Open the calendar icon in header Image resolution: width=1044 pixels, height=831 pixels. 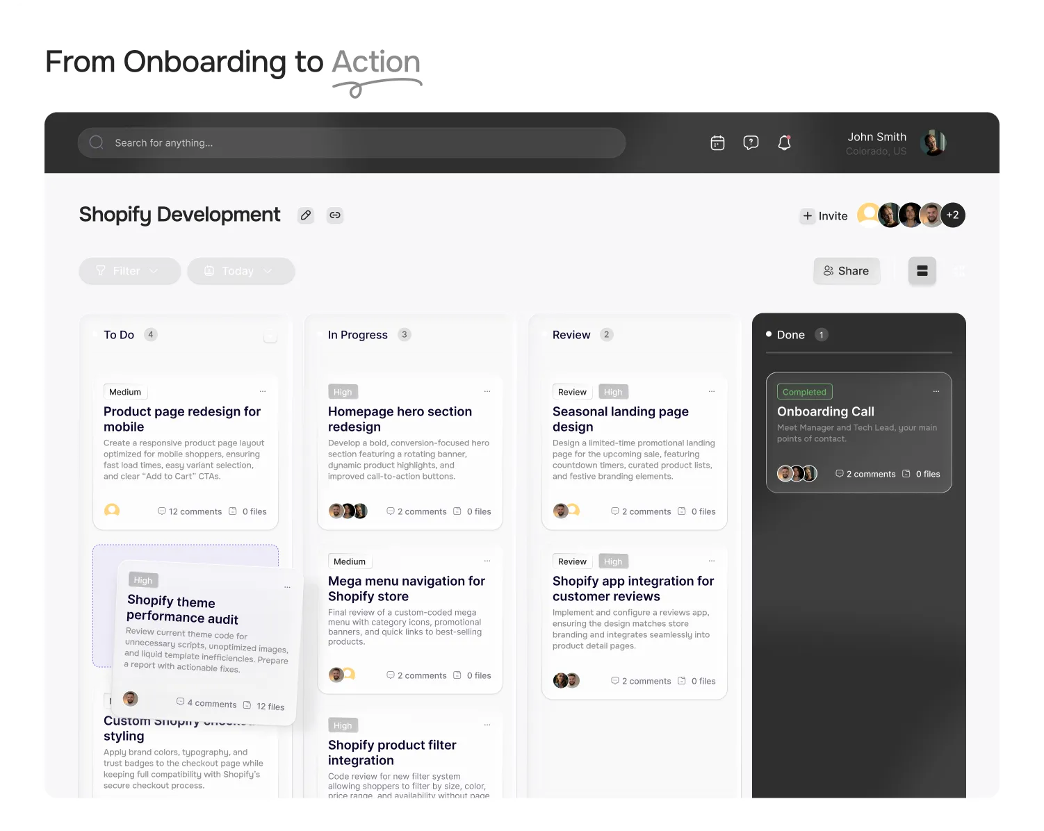(x=717, y=143)
